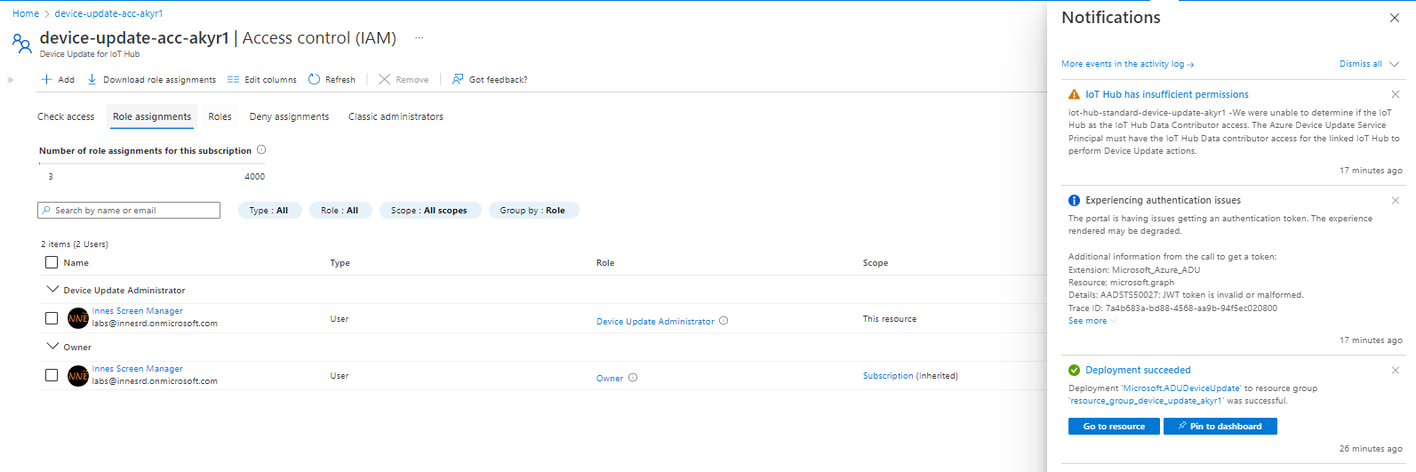Screen dimensions: 1416x472
Task: Click Pin to dashboard button
Action: 1220,427
